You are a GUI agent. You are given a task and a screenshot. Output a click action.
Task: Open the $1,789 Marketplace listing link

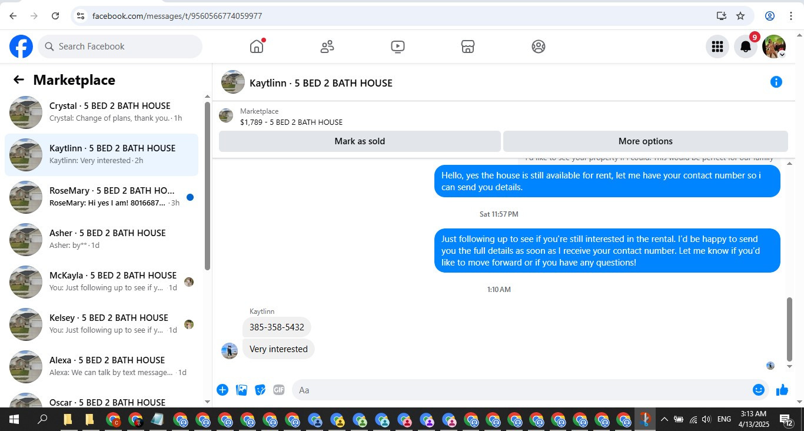point(291,122)
